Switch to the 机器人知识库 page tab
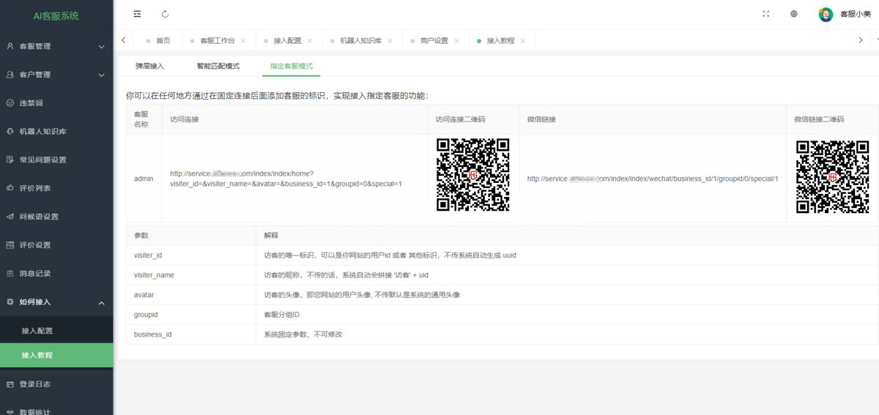The width and height of the screenshot is (879, 415). 360,41
